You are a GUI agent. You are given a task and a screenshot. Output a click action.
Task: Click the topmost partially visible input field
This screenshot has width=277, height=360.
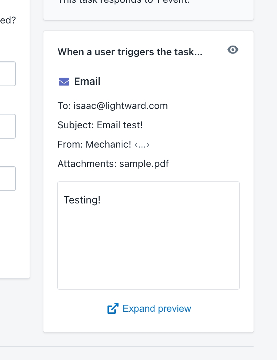coord(8,74)
